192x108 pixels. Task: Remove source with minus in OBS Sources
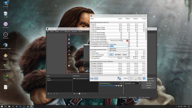(77, 94)
